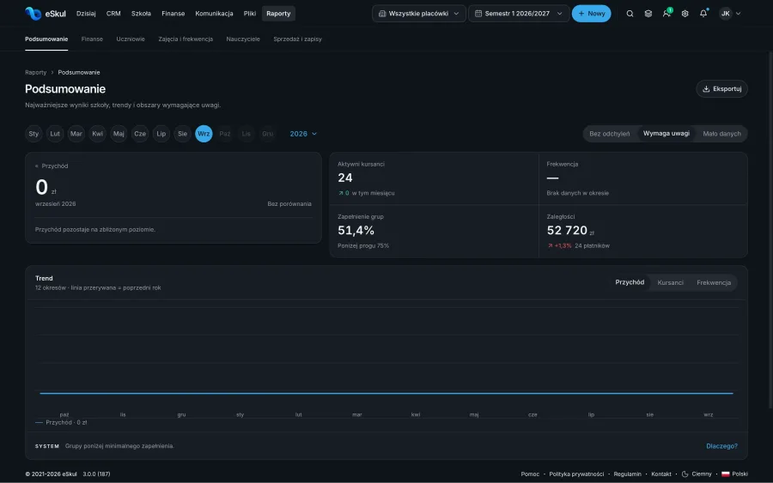This screenshot has height=483, width=773.
Task: Open Wszystkie placówki dropdown
Action: [x=418, y=14]
